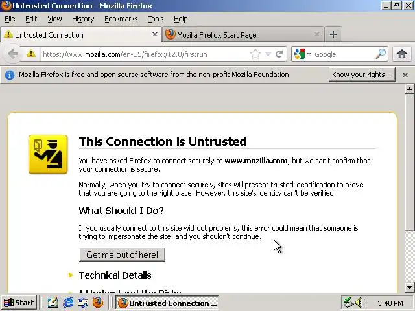Image resolution: width=415 pixels, height=311 pixels.
Task: Click the warning site identity icon in address bar
Action: [x=31, y=54]
